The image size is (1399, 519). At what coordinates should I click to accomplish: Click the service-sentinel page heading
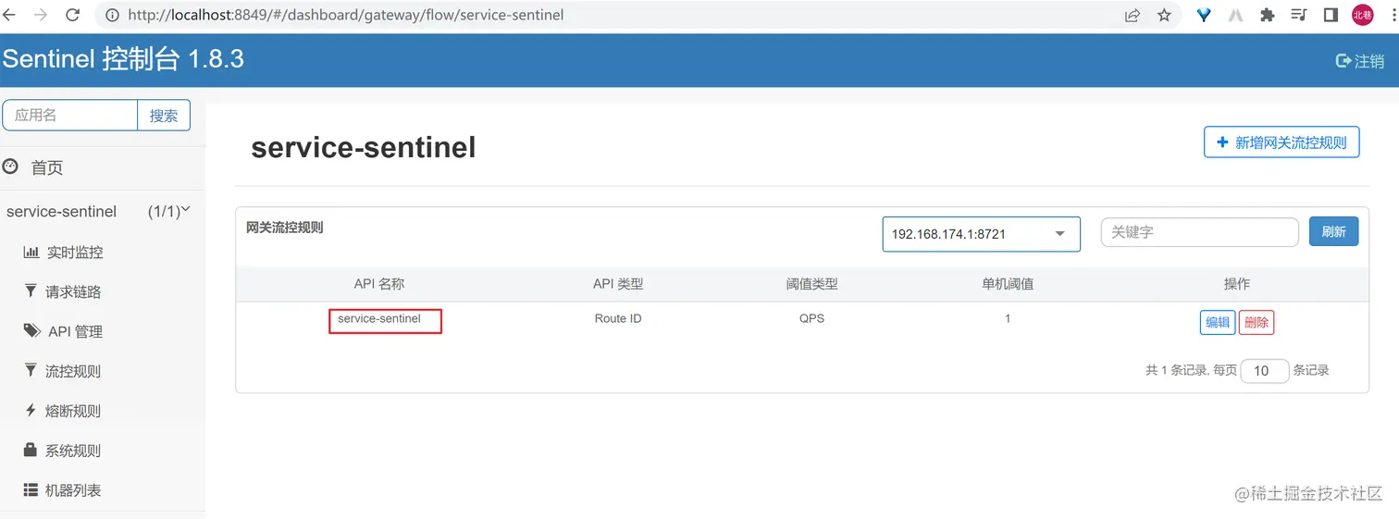click(x=364, y=147)
